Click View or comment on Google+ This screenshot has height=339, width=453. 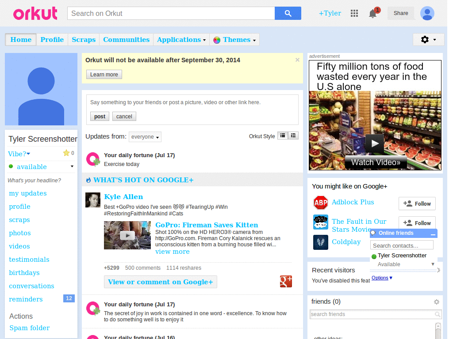[160, 282]
